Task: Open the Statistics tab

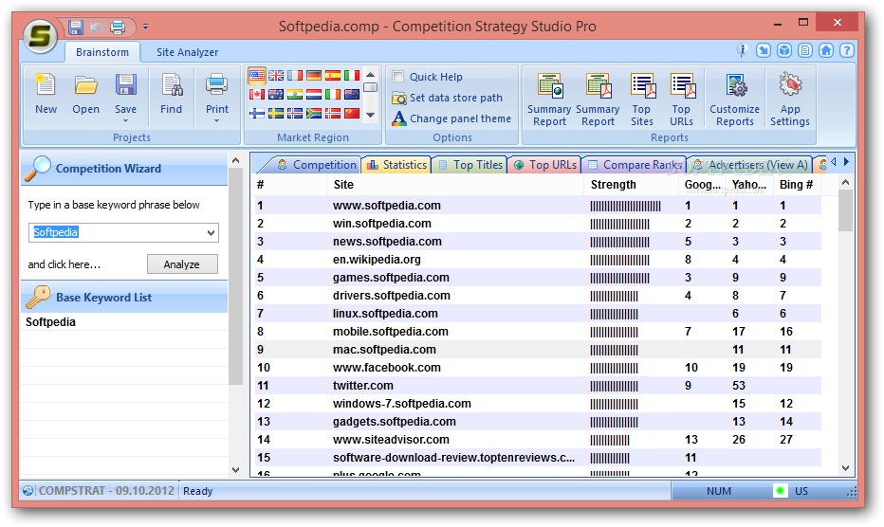Action: (396, 165)
